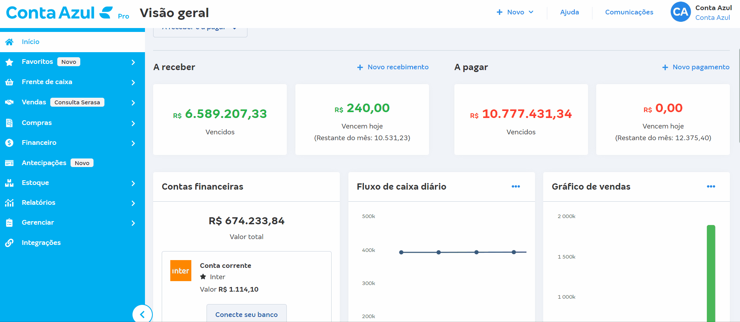Open Gráfico de vendas options menu
Viewport: 740px width, 322px height.
[711, 187]
